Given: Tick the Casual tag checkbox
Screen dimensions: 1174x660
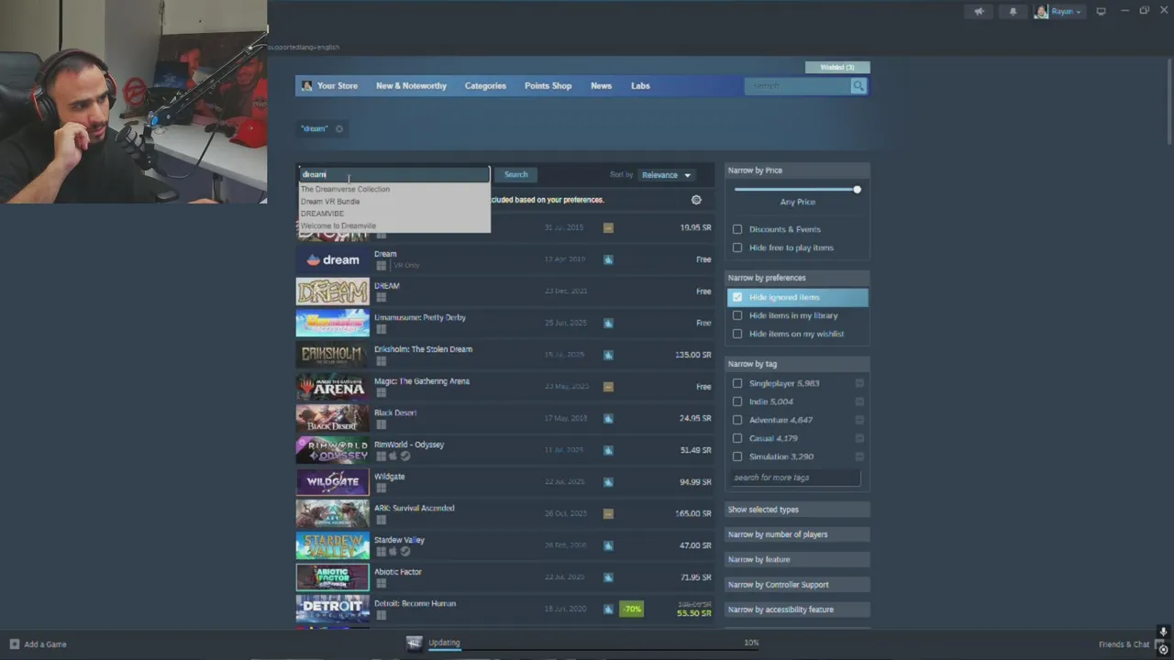Looking at the screenshot, I should (737, 438).
